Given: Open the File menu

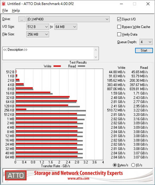Looking at the screenshot, I should pos(5,11).
